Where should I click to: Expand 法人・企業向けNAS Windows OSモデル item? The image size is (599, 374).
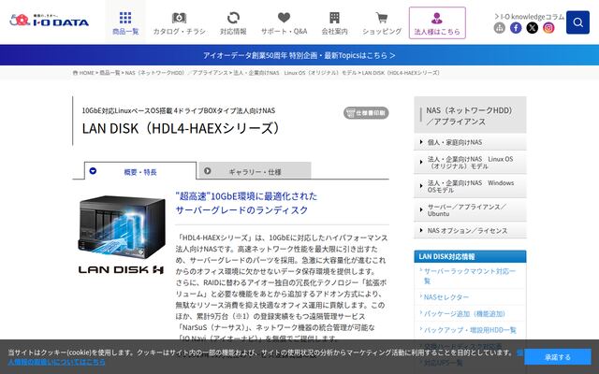[x=470, y=186]
